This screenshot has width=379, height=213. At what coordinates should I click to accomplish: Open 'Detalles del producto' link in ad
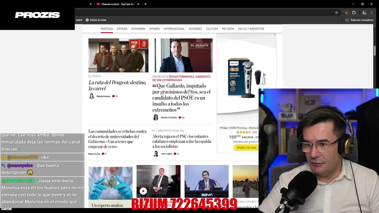tap(246, 142)
